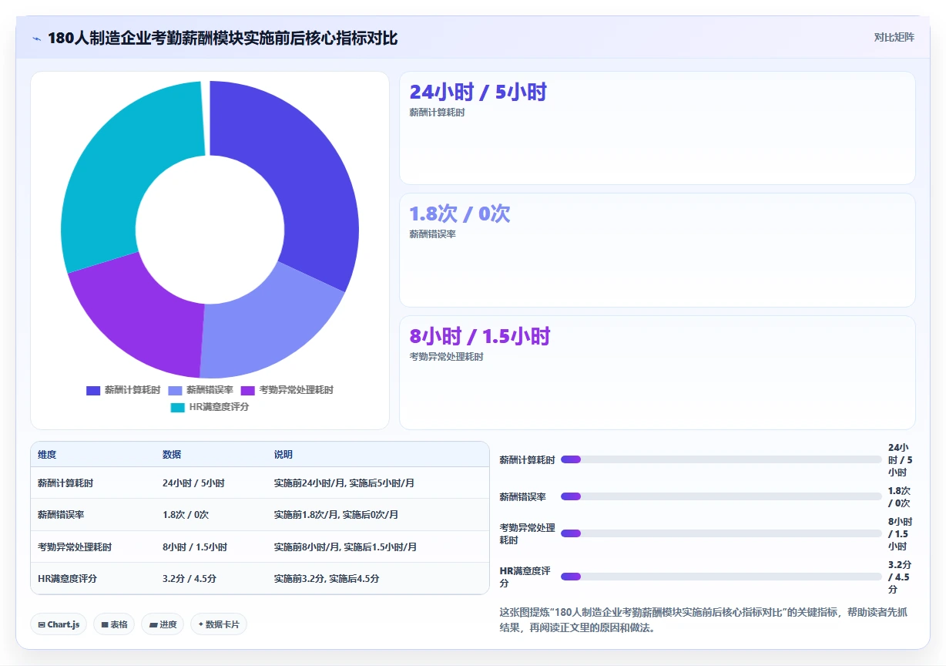Click the 薪酬错误率 table row label
This screenshot has width=946, height=666.
tap(61, 515)
